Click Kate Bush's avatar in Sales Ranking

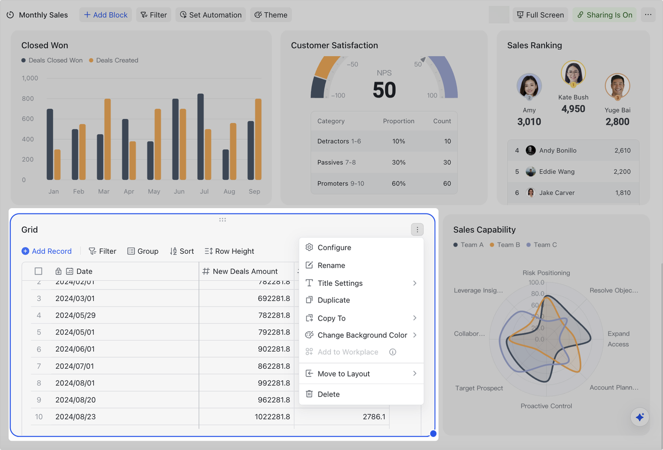(573, 74)
